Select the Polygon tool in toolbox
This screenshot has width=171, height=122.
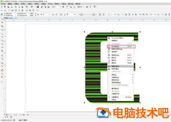[x=2, y=47]
